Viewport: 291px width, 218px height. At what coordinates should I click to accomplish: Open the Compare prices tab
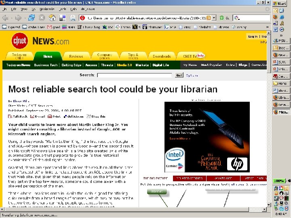tap(105, 56)
